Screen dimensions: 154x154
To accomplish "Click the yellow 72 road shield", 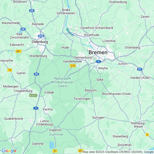I will (10, 70).
